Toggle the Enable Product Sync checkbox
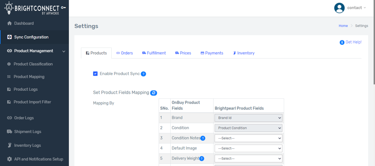375x166 pixels. pos(95,74)
